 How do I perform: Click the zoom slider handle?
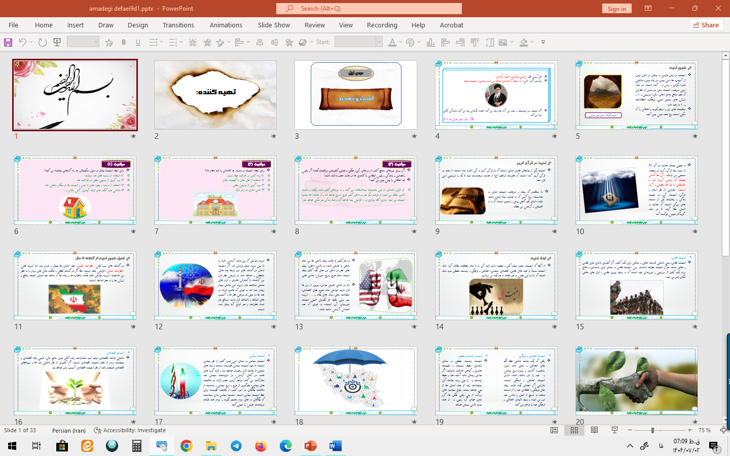pos(652,430)
